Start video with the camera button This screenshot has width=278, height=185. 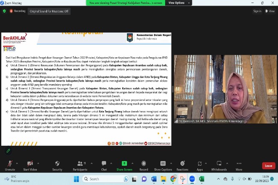point(29,164)
